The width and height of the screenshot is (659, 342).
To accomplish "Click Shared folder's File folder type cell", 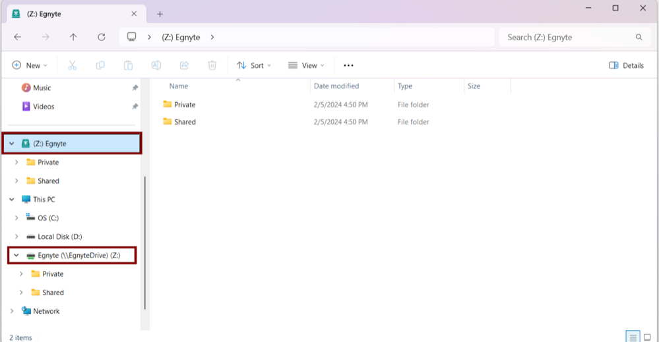I will point(413,122).
